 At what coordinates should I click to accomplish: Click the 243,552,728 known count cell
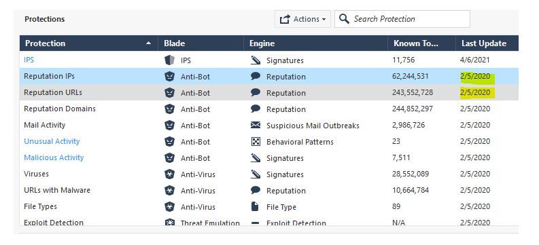pos(413,93)
